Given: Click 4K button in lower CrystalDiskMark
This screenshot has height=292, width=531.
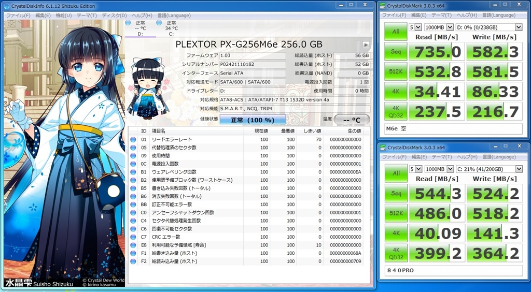Looking at the screenshot, I should (396, 233).
